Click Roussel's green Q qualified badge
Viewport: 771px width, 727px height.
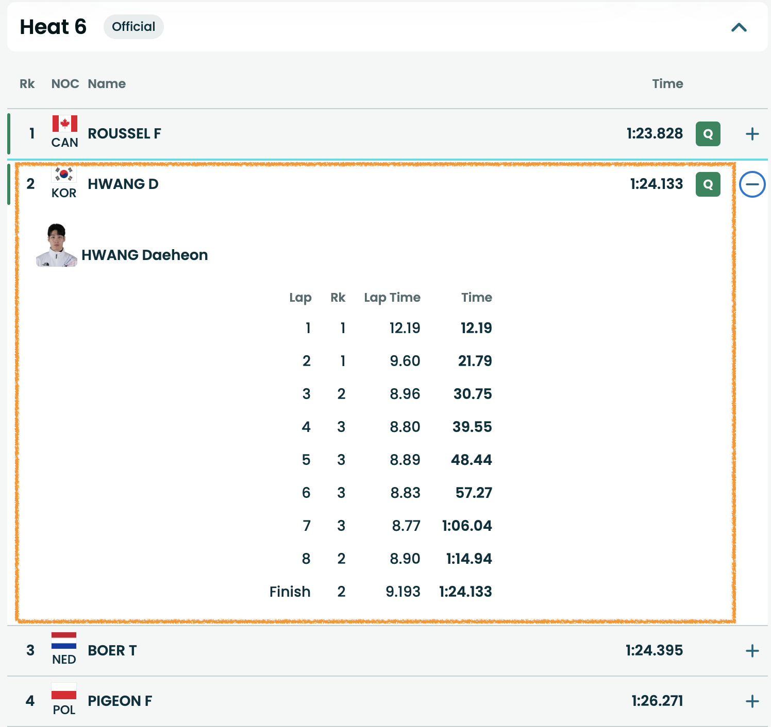click(x=708, y=134)
